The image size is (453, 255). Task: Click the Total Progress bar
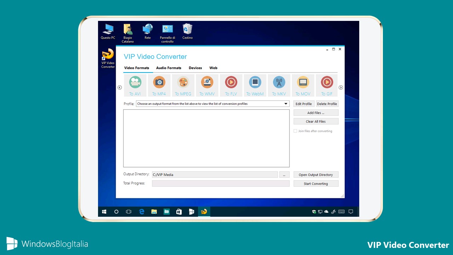(220, 183)
